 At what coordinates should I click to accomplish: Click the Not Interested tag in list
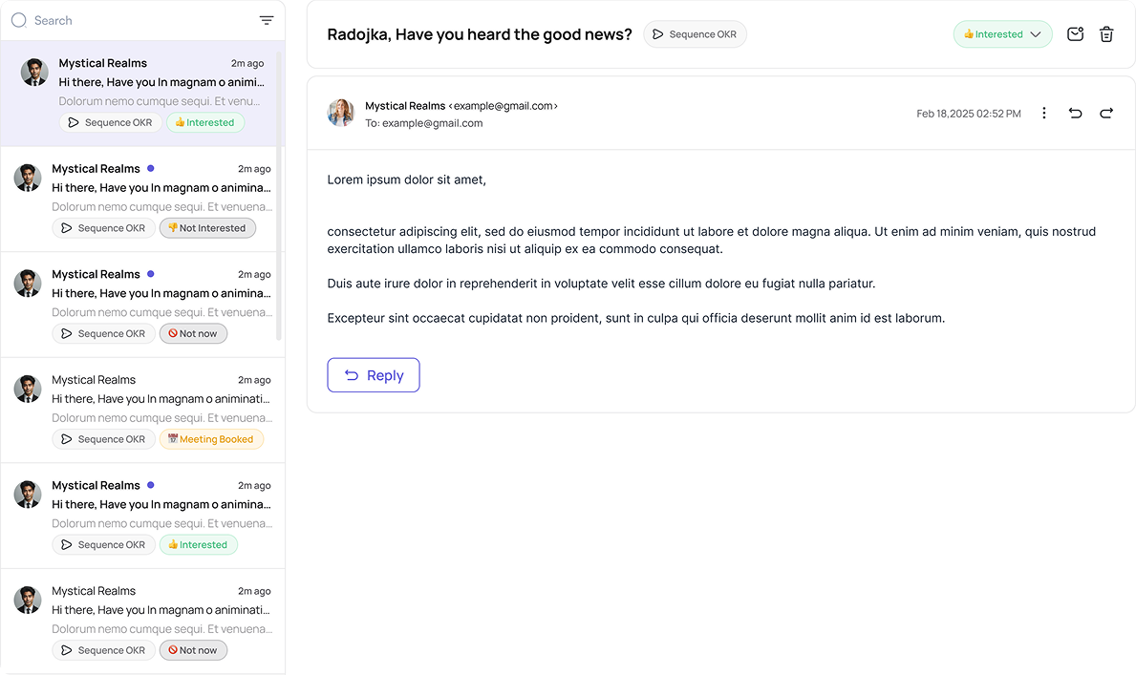pos(207,228)
